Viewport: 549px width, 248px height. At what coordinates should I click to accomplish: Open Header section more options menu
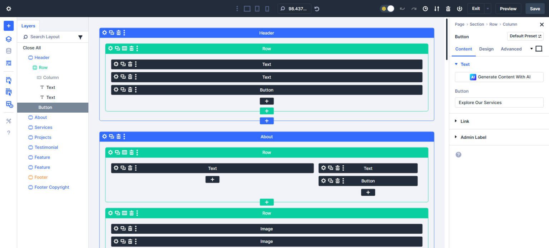[x=124, y=33]
